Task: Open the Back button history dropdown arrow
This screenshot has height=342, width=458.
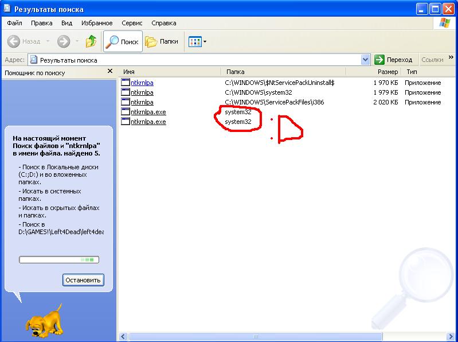Action: coord(48,41)
